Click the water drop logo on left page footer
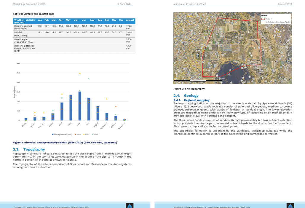Viewport: 305px width, 208px height. click(130, 205)
